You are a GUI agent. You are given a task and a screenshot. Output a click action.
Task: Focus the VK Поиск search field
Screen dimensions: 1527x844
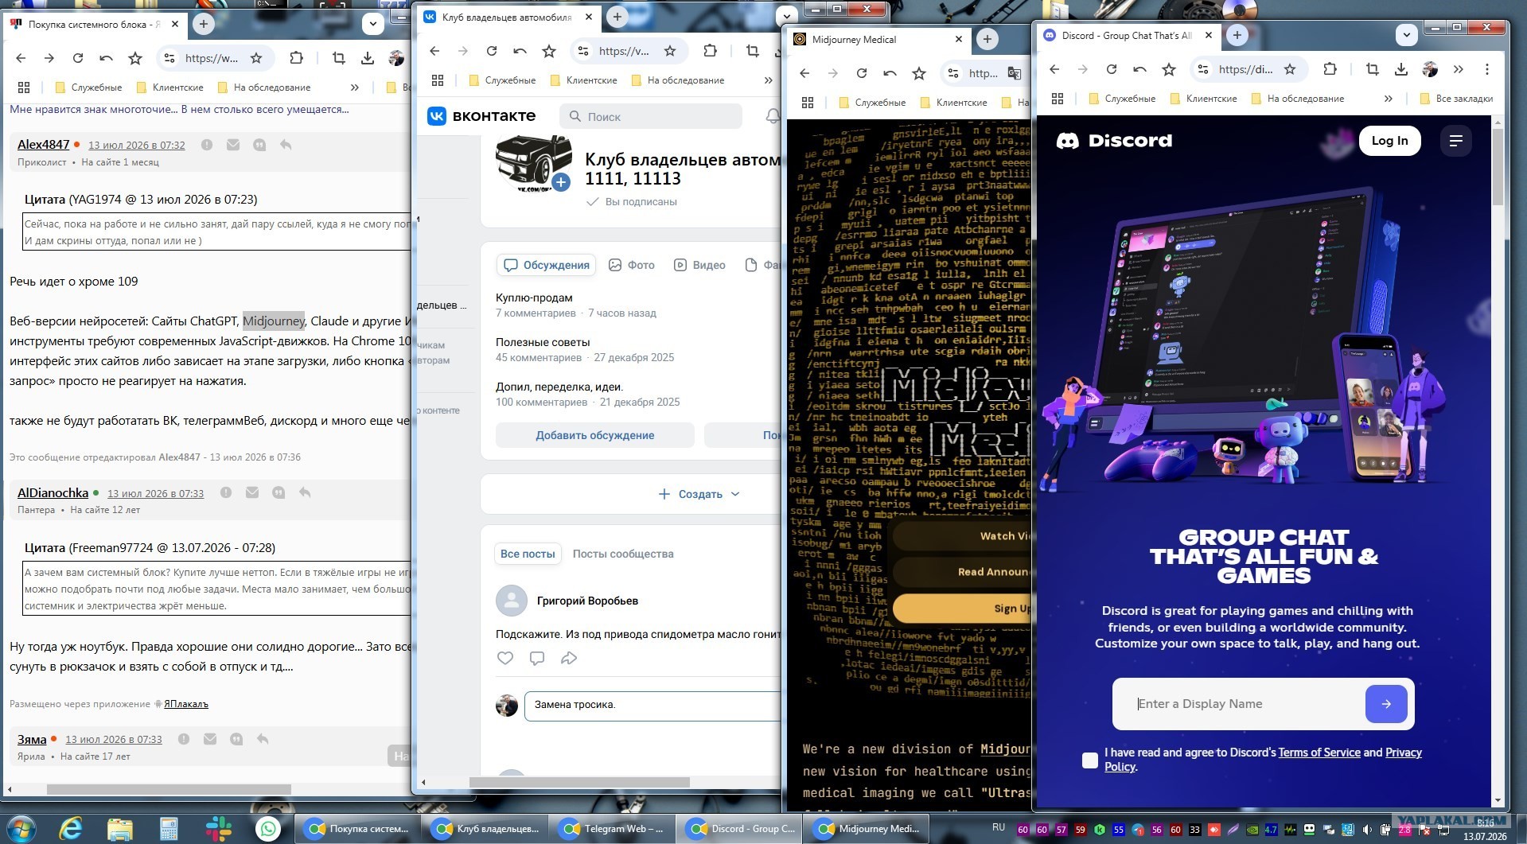(x=651, y=116)
